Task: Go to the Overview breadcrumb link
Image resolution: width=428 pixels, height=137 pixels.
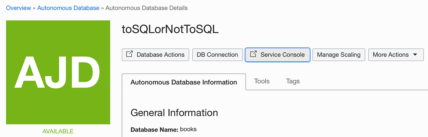Action: tap(19, 8)
